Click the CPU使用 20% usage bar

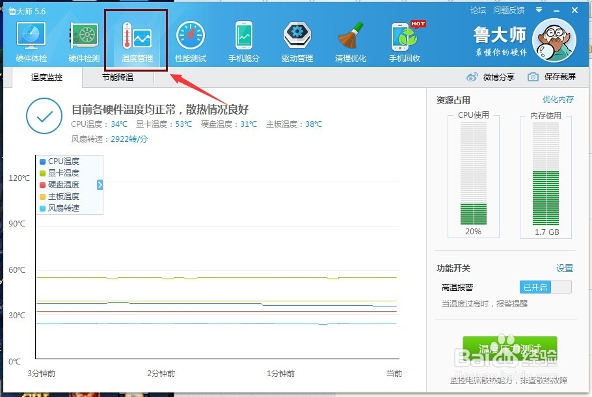click(474, 173)
